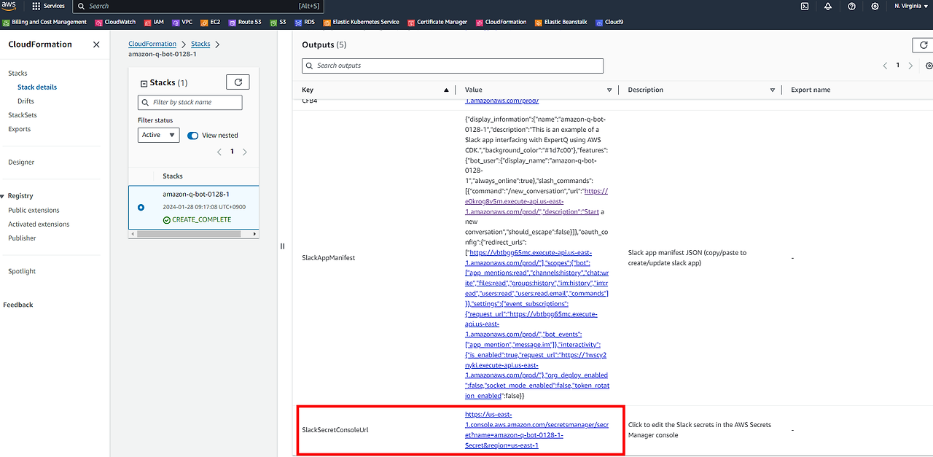Go to previous page of Outputs
This screenshot has width=933, height=457.
[885, 66]
